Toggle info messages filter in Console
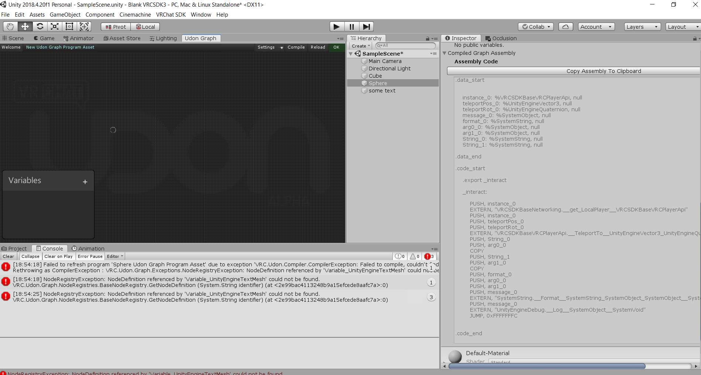 tap(400, 256)
